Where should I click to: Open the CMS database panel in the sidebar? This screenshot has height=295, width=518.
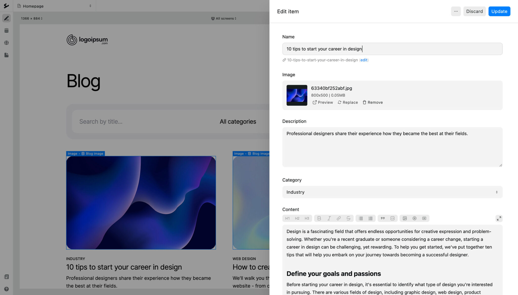(x=6, y=30)
